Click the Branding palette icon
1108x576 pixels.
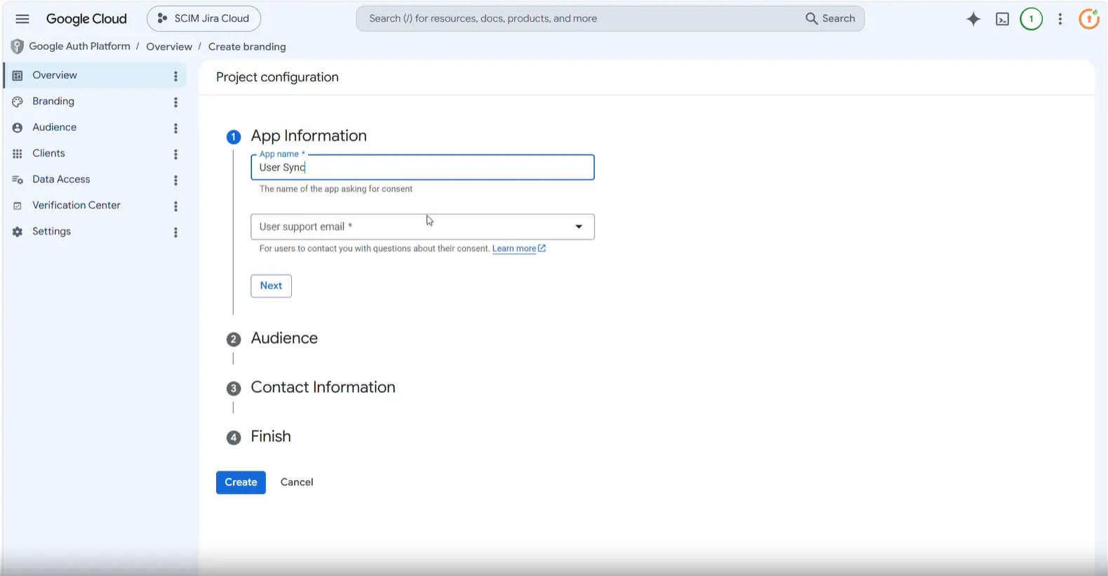click(18, 102)
